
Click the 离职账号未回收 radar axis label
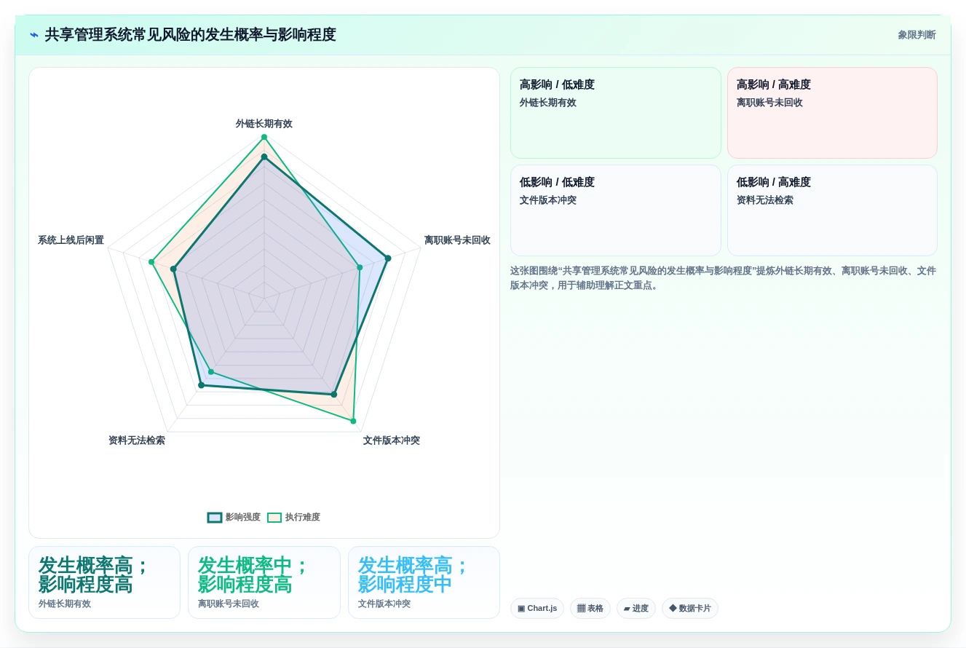(x=457, y=240)
